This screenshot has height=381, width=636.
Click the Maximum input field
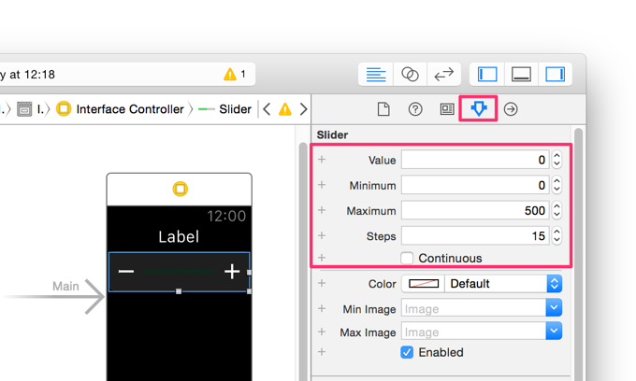475,210
